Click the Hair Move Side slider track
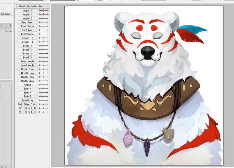Image resolution: width=234 pixels, height=168 pixels. pyautogui.click(x=44, y=108)
